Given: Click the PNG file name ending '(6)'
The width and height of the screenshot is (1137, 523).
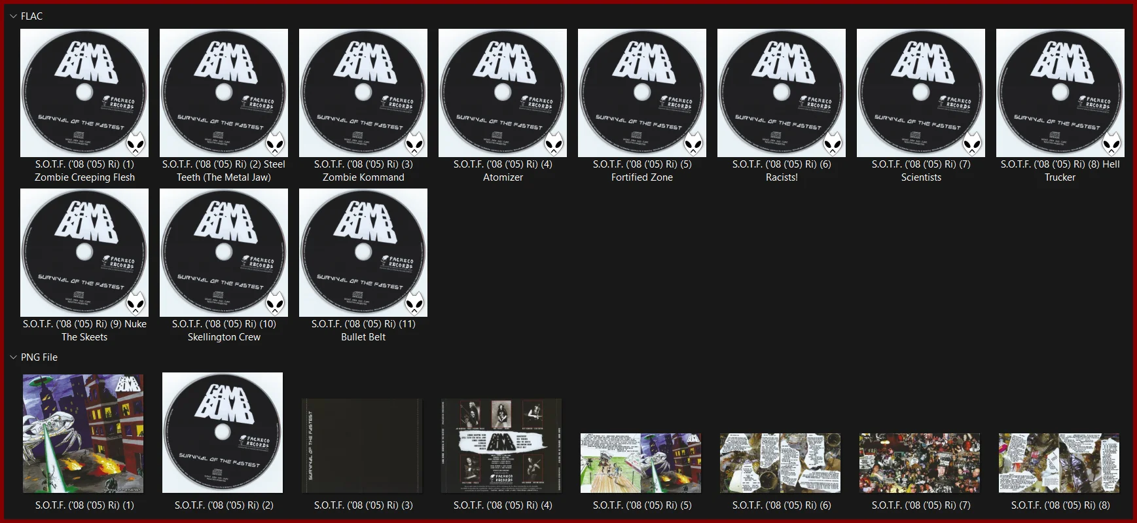Looking at the screenshot, I should (782, 505).
